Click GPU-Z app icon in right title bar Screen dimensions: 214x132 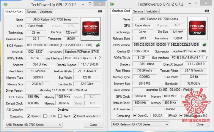(112, 4)
